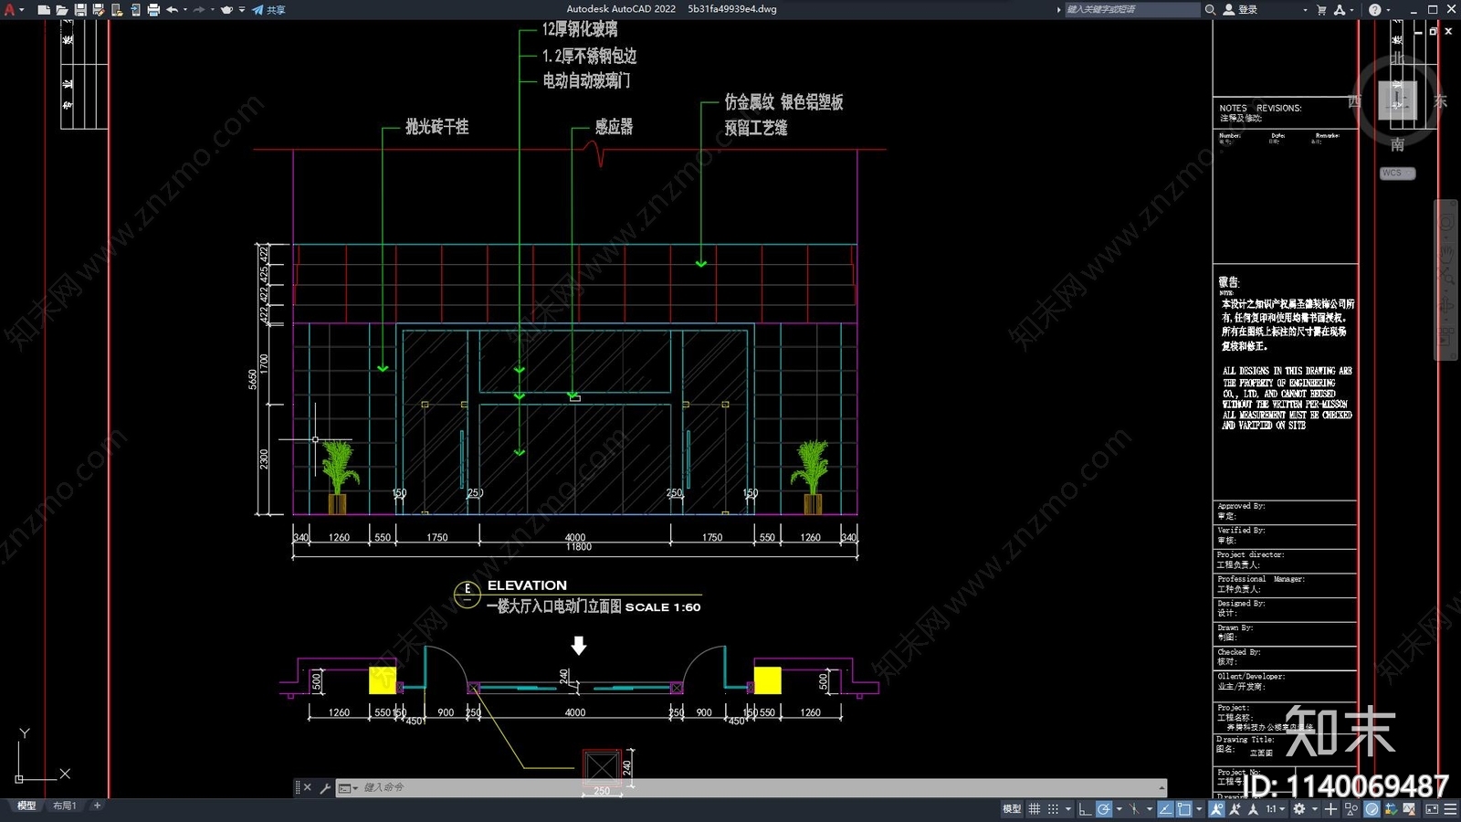This screenshot has width=1461, height=822.
Task: Click the Redo arrow icon
Action: 199,9
